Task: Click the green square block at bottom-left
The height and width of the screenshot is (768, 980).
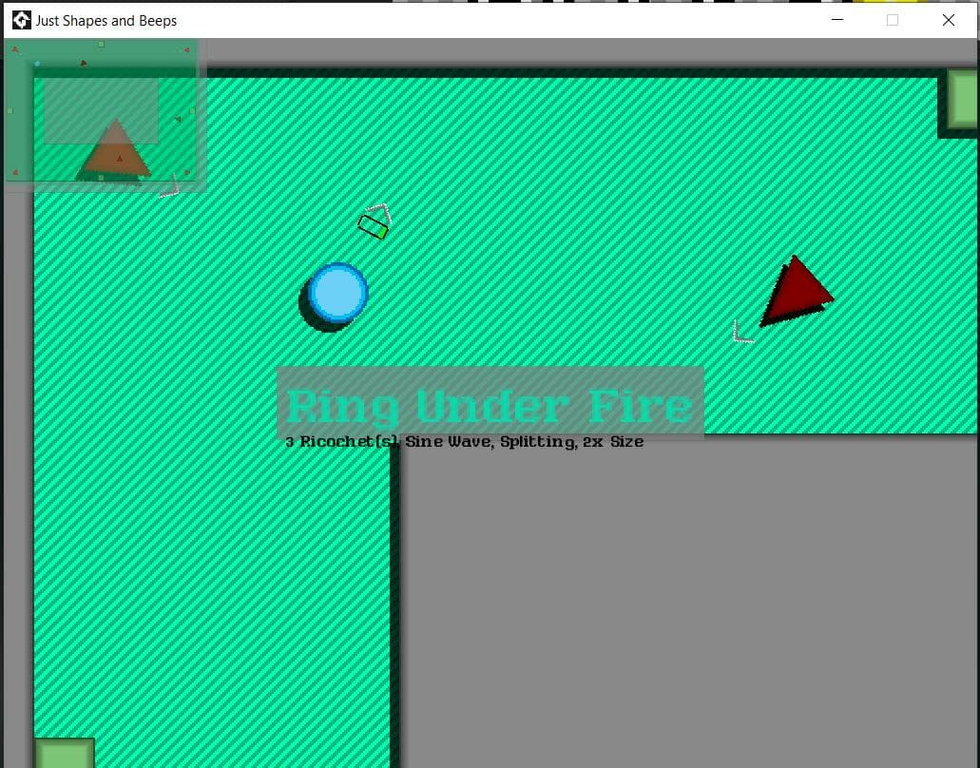Action: click(x=64, y=754)
